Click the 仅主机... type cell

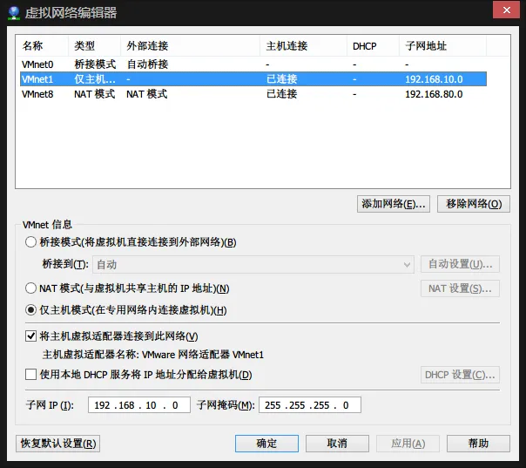(x=95, y=79)
